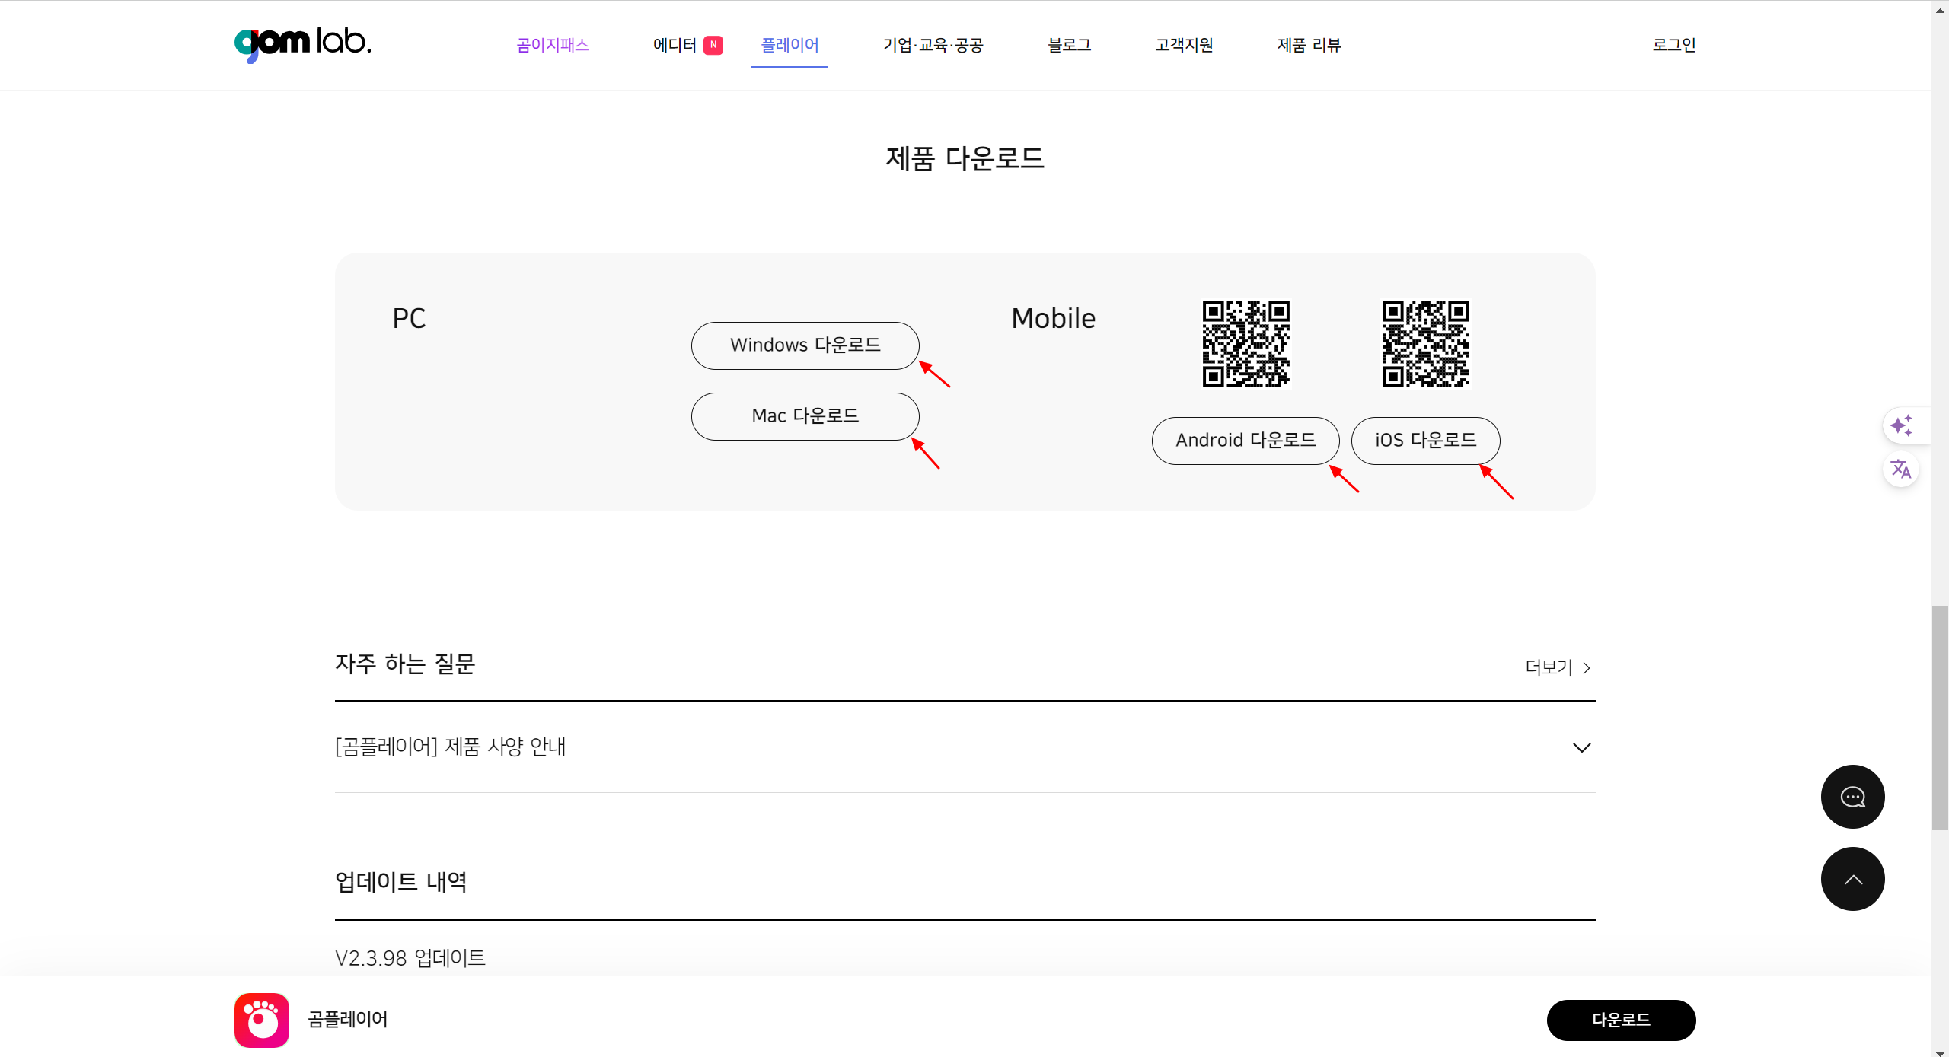Click the 자주 하는 질문 heading
The width and height of the screenshot is (1949, 1057).
click(x=406, y=664)
